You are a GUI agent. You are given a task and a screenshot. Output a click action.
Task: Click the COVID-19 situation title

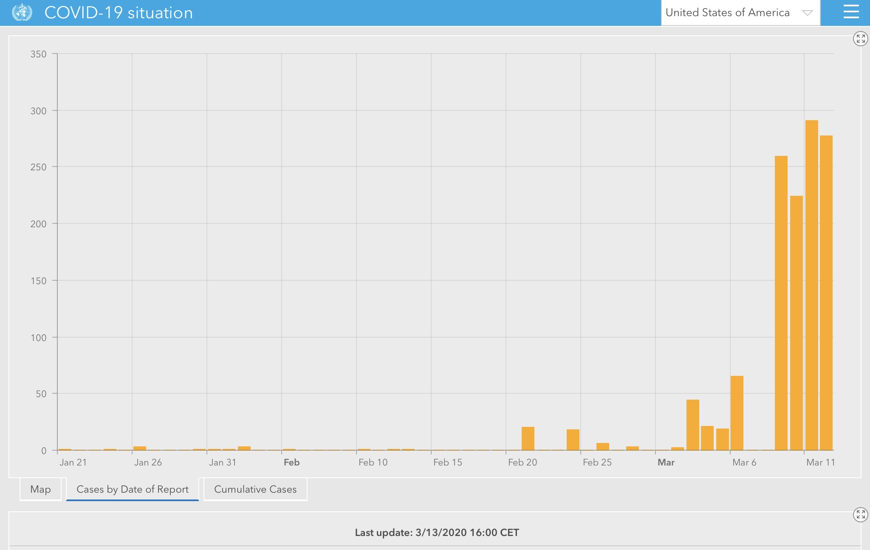(x=119, y=13)
